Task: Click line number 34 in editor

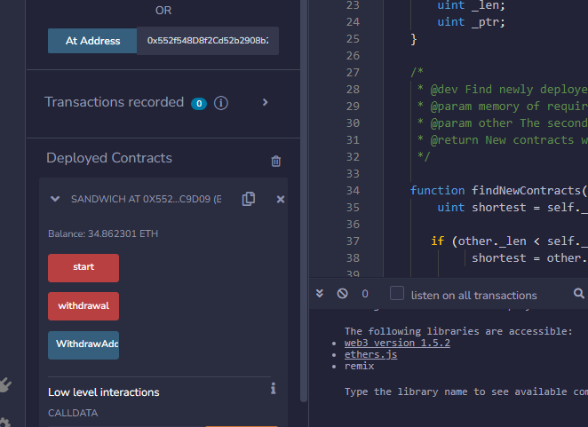Action: tap(353, 191)
